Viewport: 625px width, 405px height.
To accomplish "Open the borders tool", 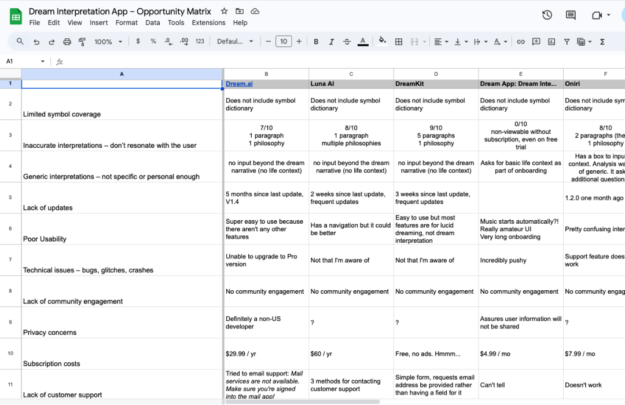I will click(399, 42).
